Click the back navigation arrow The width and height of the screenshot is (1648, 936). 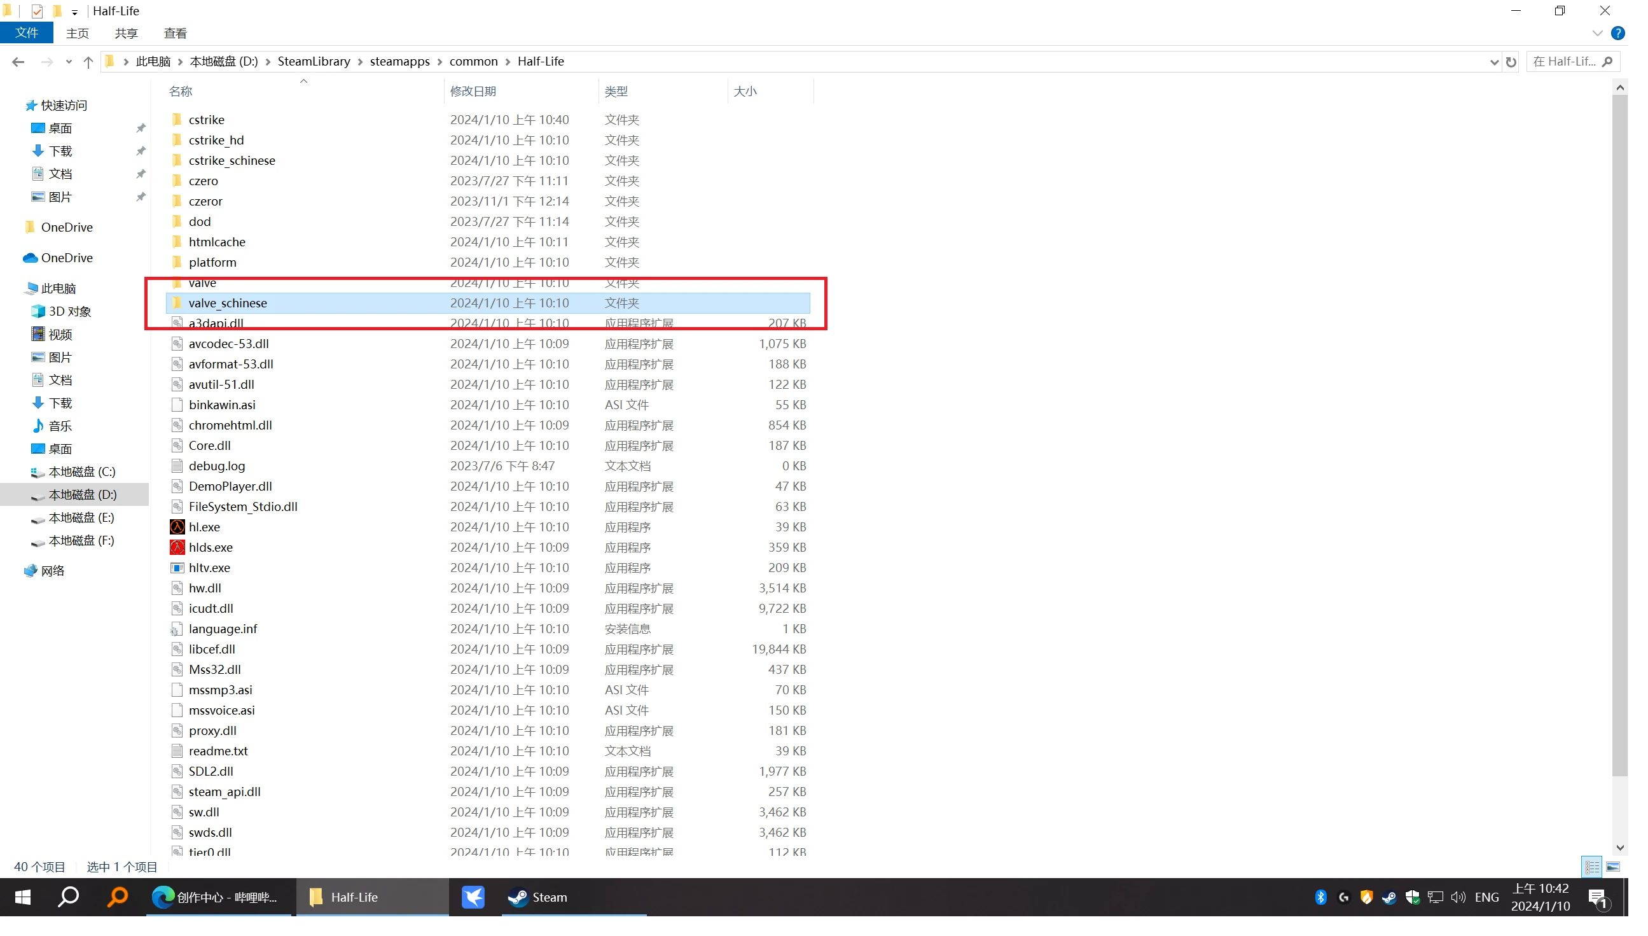[18, 62]
